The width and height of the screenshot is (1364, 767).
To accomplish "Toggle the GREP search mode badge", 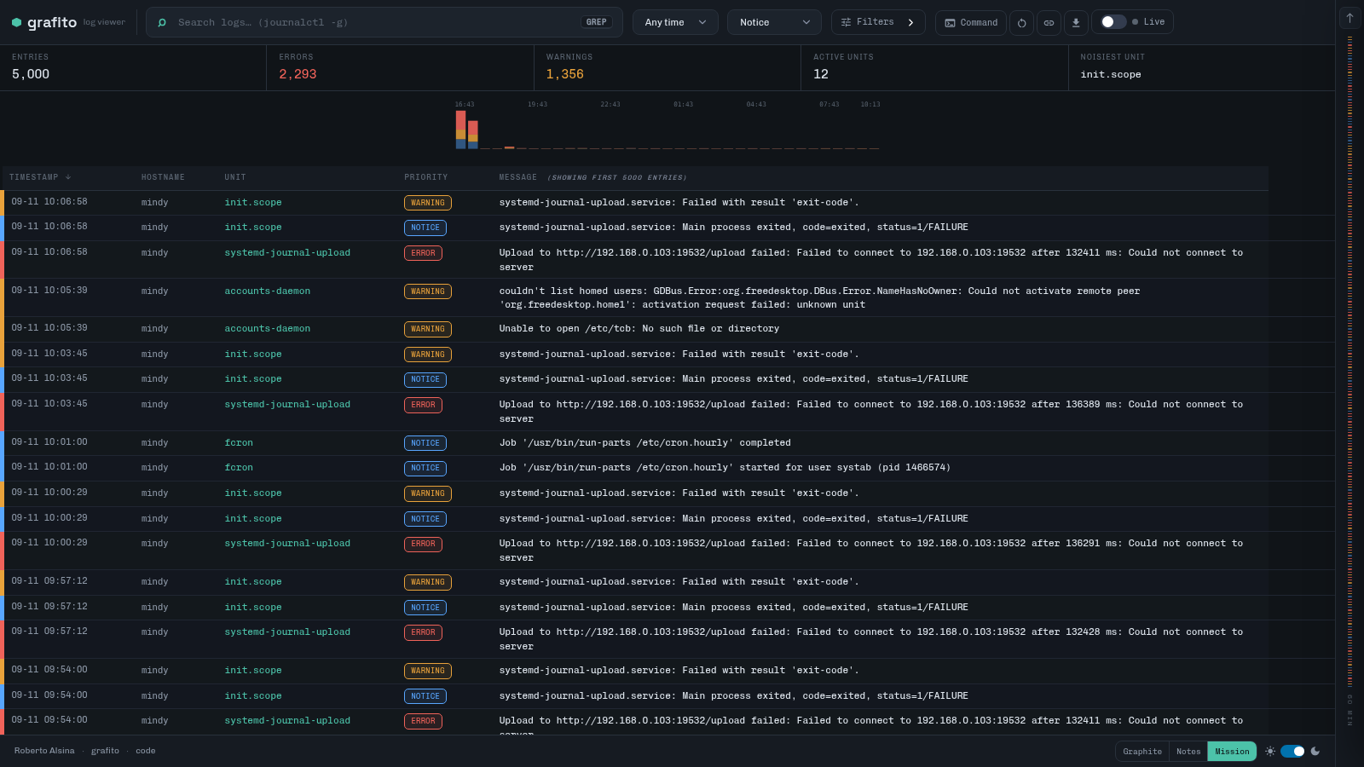I will (597, 22).
